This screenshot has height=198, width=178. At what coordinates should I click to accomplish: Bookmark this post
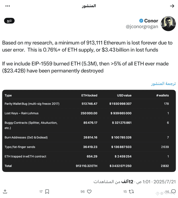(47, 191)
